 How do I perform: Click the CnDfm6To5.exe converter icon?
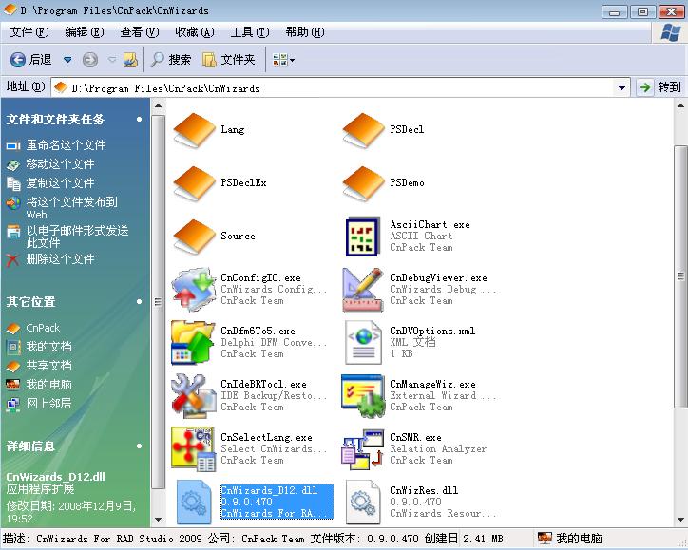tap(194, 343)
